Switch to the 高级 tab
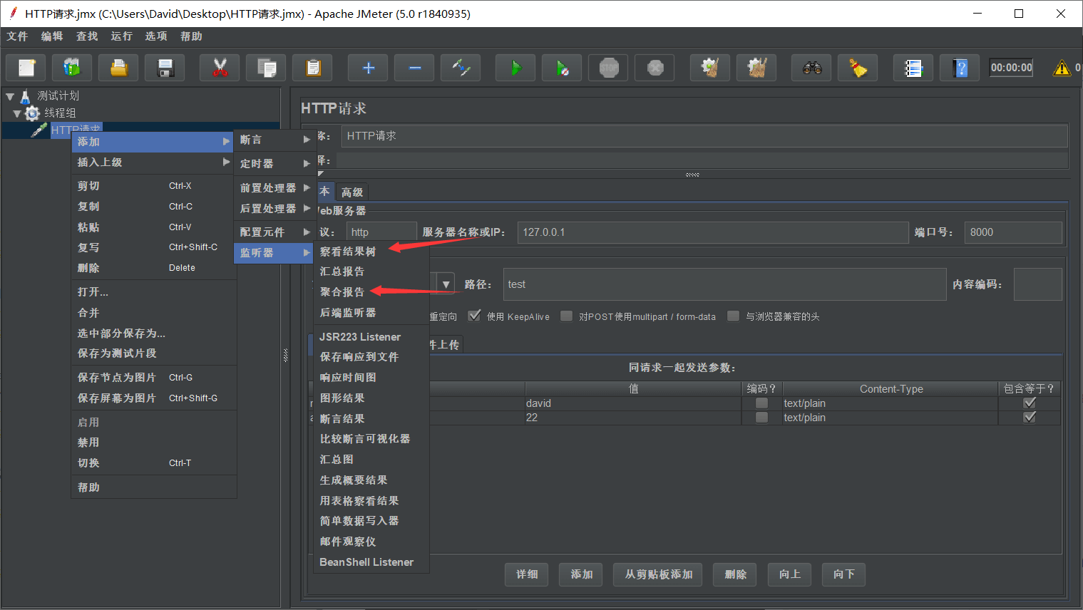Image resolution: width=1083 pixels, height=610 pixels. [x=352, y=192]
